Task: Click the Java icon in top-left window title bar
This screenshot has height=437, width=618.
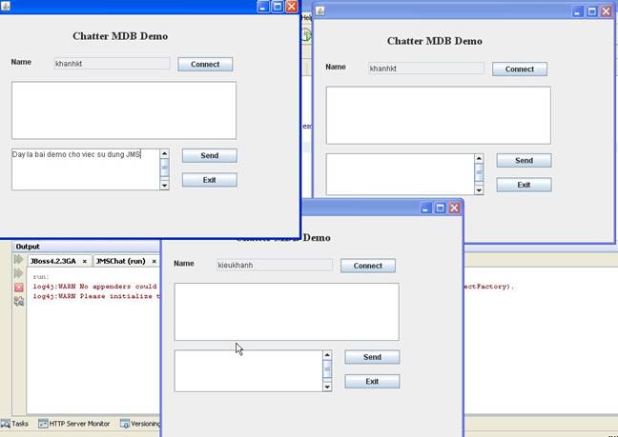Action: point(6,6)
